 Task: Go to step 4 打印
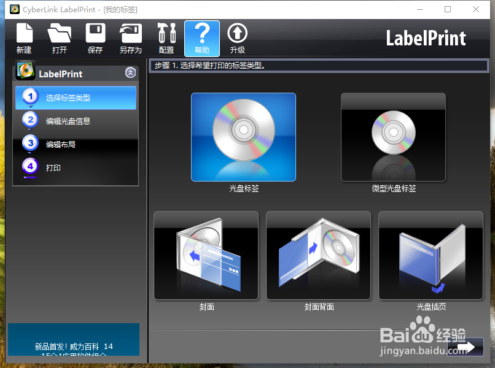76,168
